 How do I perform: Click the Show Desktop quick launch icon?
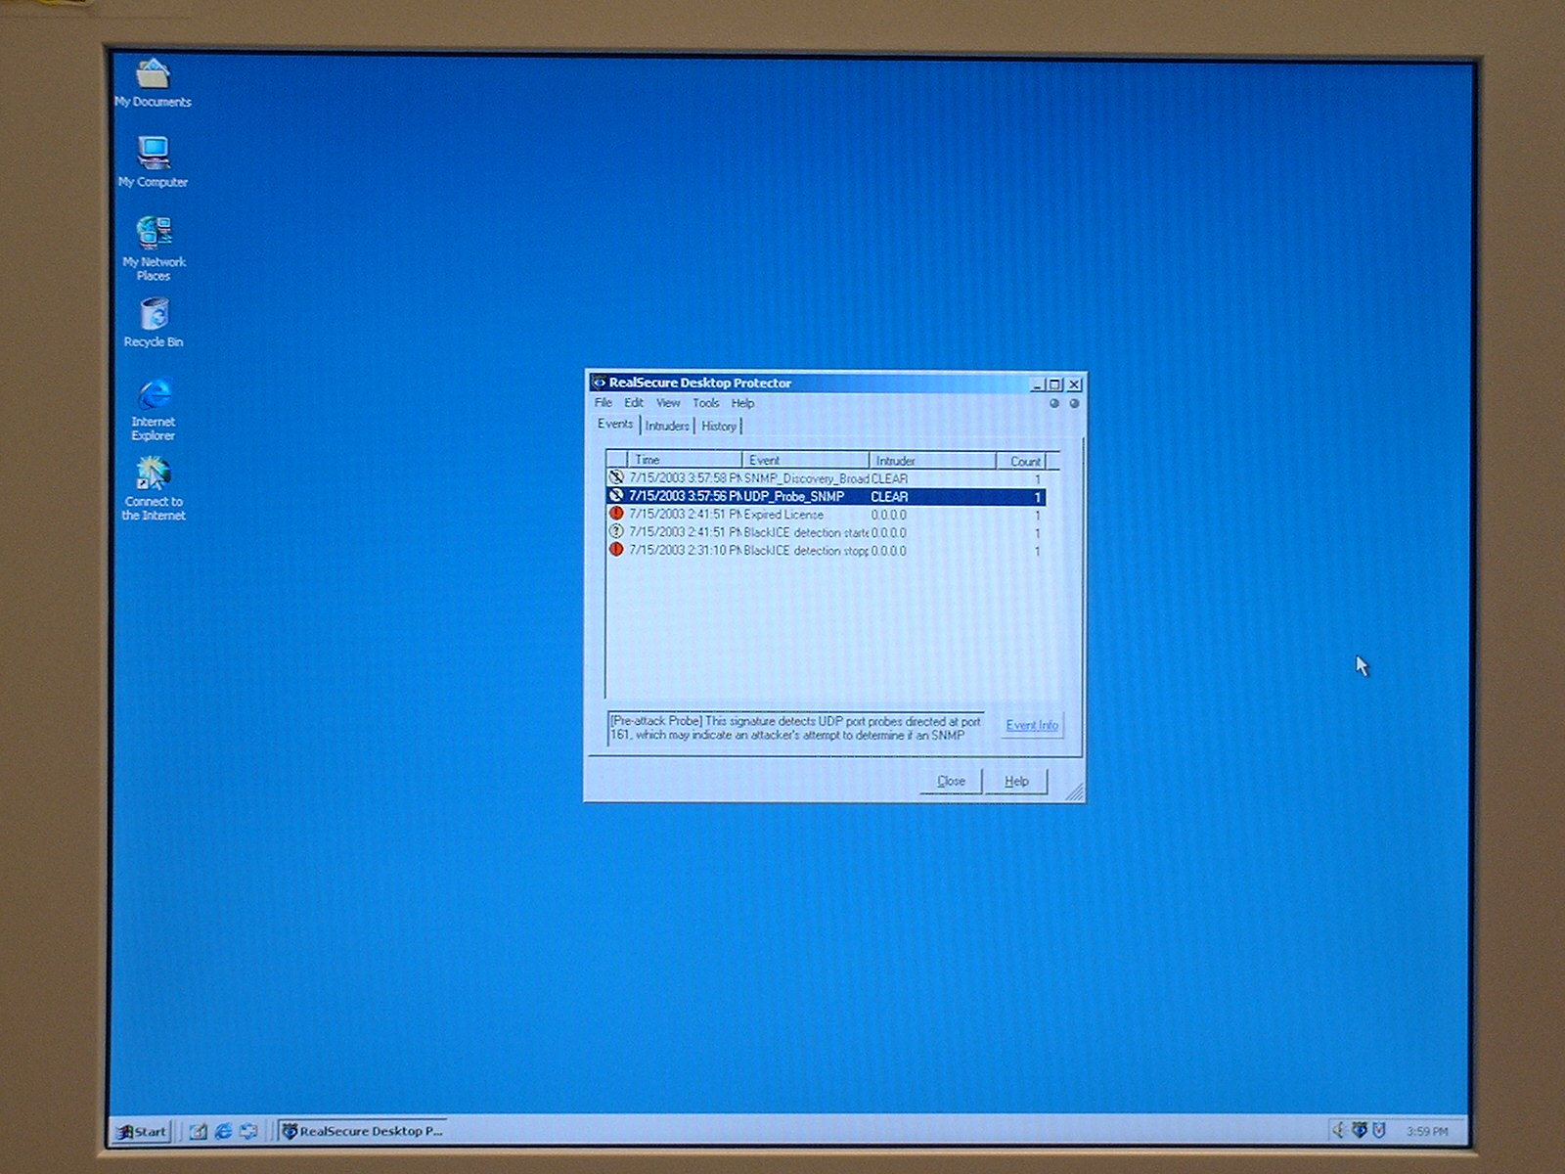(199, 1131)
